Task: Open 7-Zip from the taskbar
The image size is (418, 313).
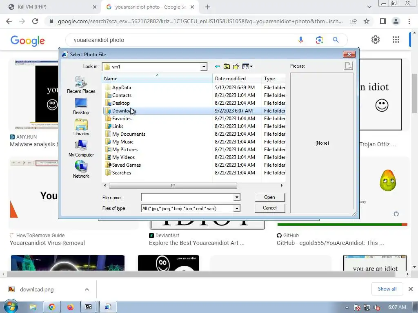Action: point(88,307)
